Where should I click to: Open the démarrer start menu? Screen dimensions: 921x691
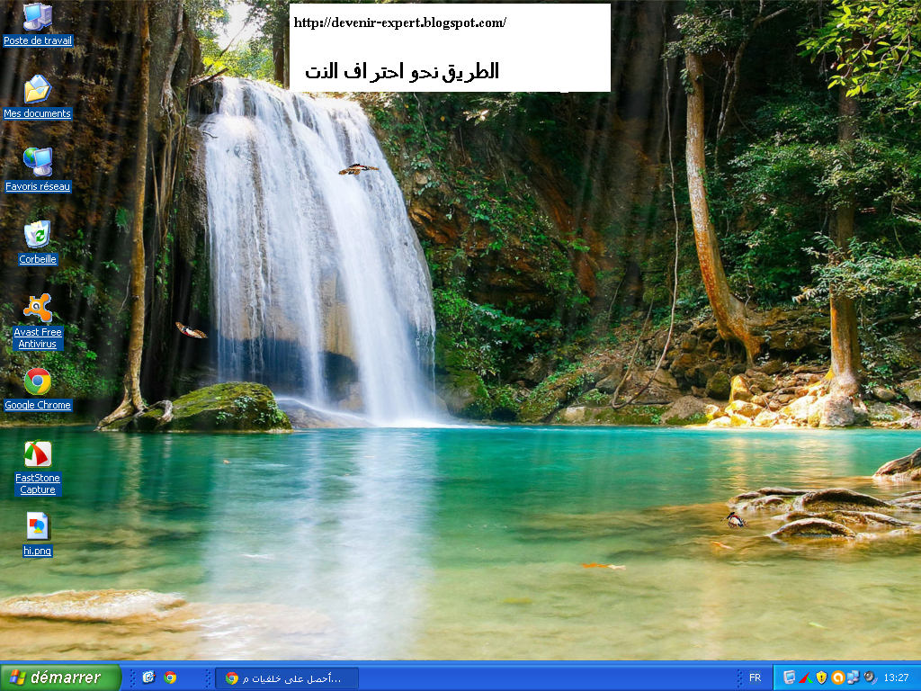[60, 678]
